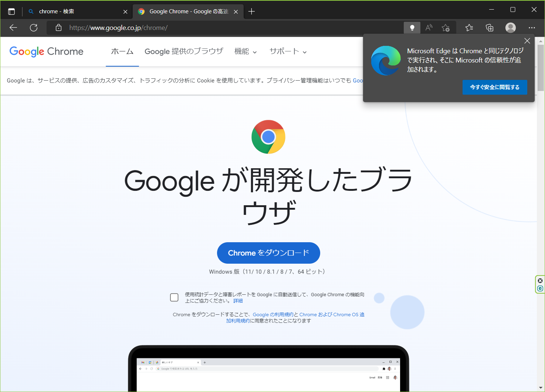The height and width of the screenshot is (392, 545).
Task: Click the scrollbar down arrow
Action: pyautogui.click(x=541, y=388)
